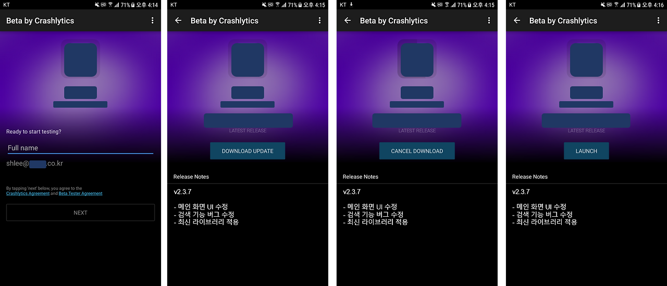Go back from the Launch screen
Screen dimensions: 667x286
[x=517, y=20]
